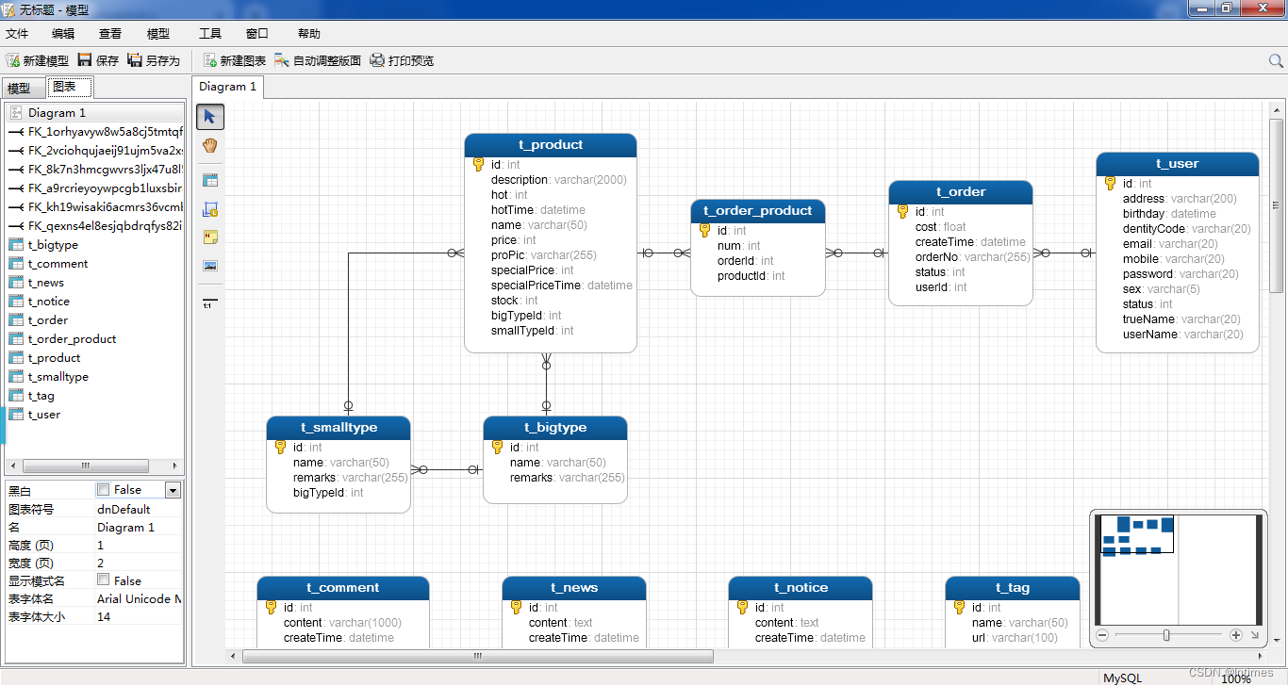This screenshot has height=686, width=1288.
Task: Open the 编辑 menu
Action: coord(63,34)
